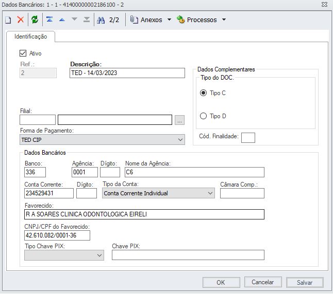The height and width of the screenshot is (294, 333).
Task: Click into the Chave PIX field
Action: click(x=188, y=255)
